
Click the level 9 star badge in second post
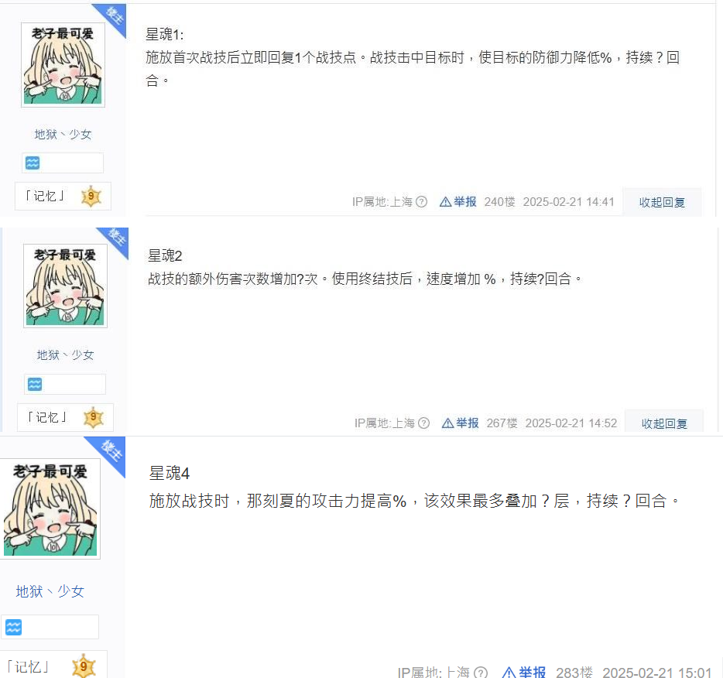94,417
